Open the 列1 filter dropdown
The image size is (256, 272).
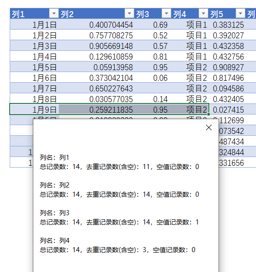pyautogui.click(x=54, y=13)
